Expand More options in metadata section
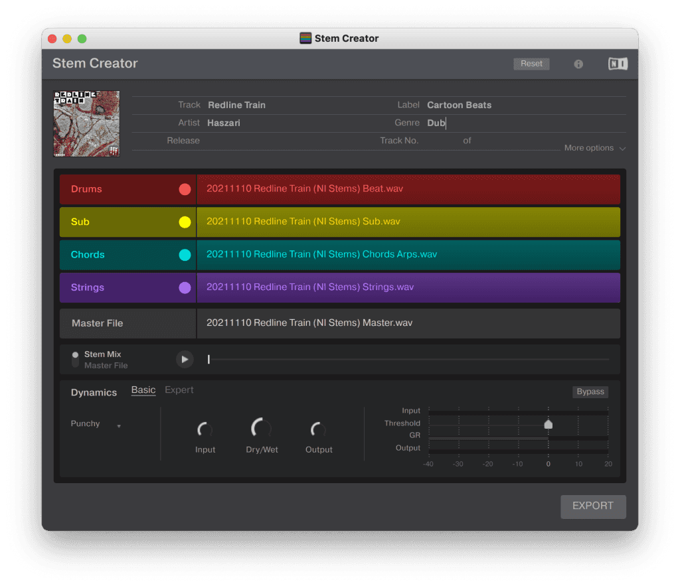Image resolution: width=680 pixels, height=586 pixels. pos(594,148)
